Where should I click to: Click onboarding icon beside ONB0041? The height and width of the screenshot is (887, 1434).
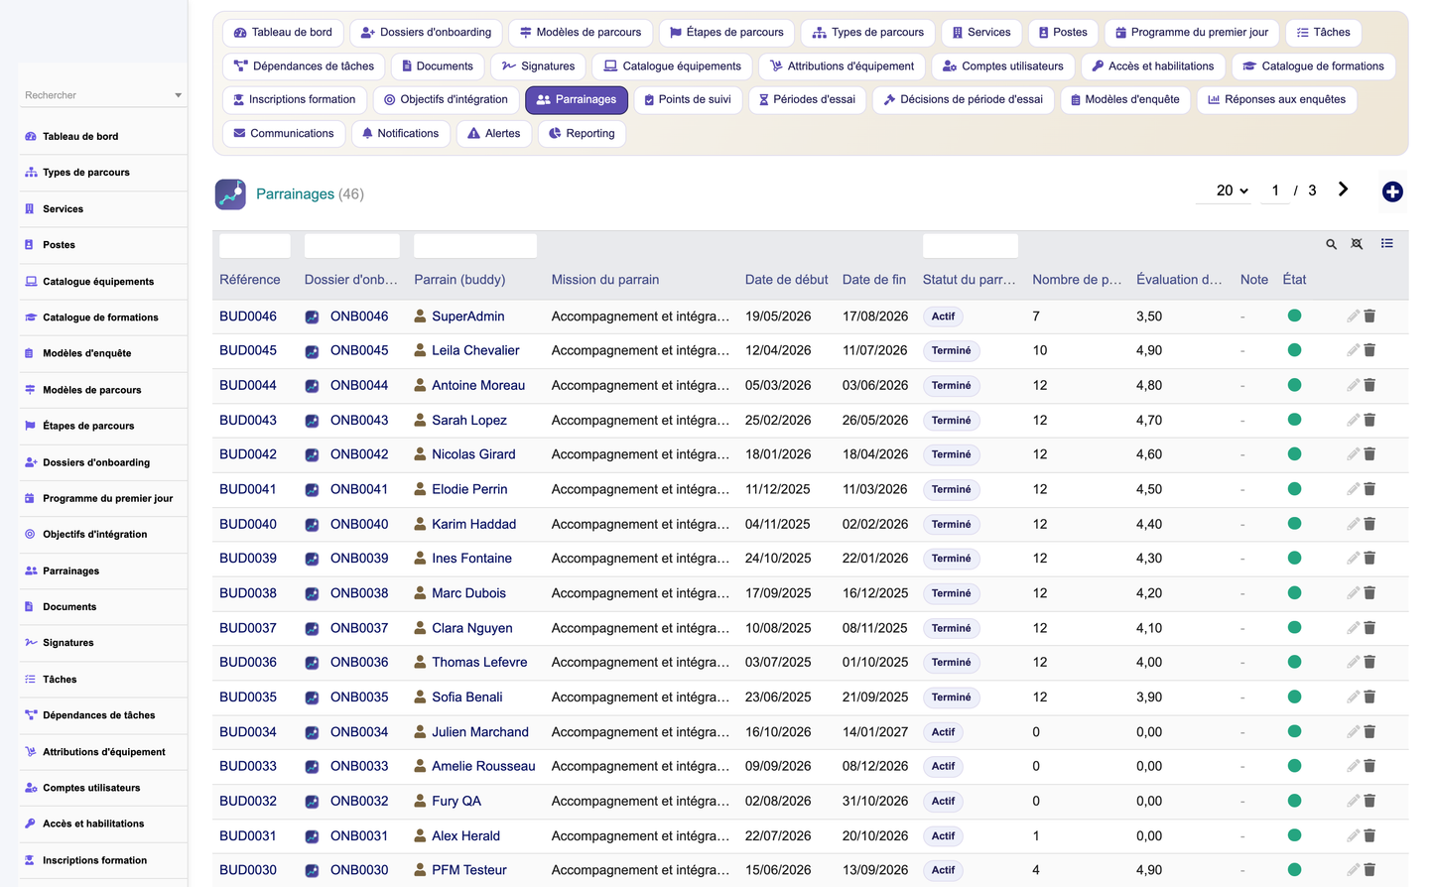(312, 490)
